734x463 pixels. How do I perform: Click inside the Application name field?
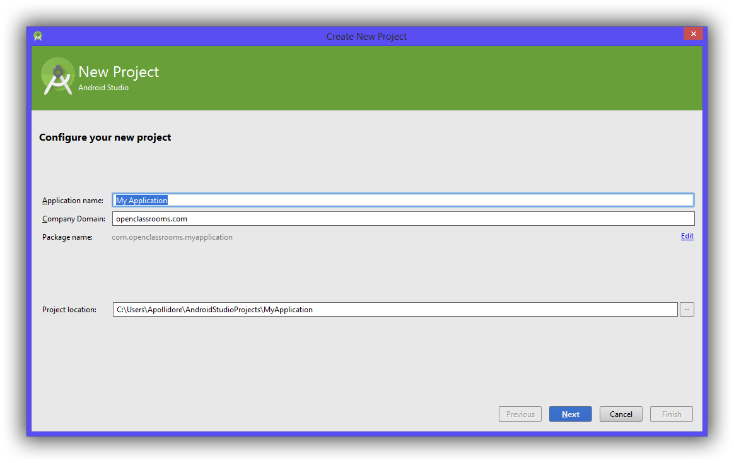(x=403, y=201)
